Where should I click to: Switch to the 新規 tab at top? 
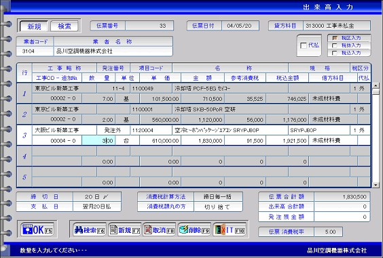[34, 26]
